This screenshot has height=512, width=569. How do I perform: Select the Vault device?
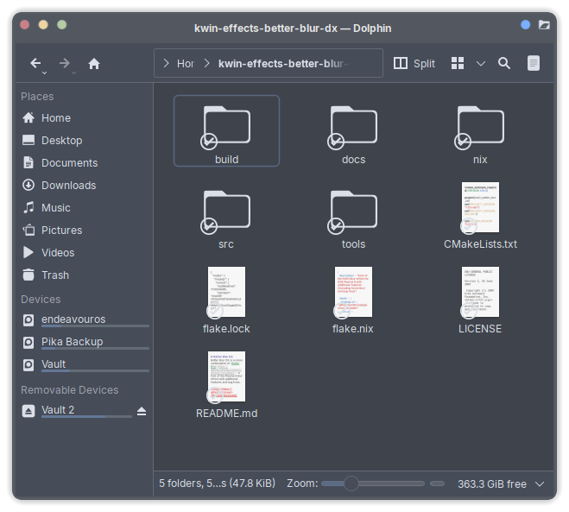[86, 364]
